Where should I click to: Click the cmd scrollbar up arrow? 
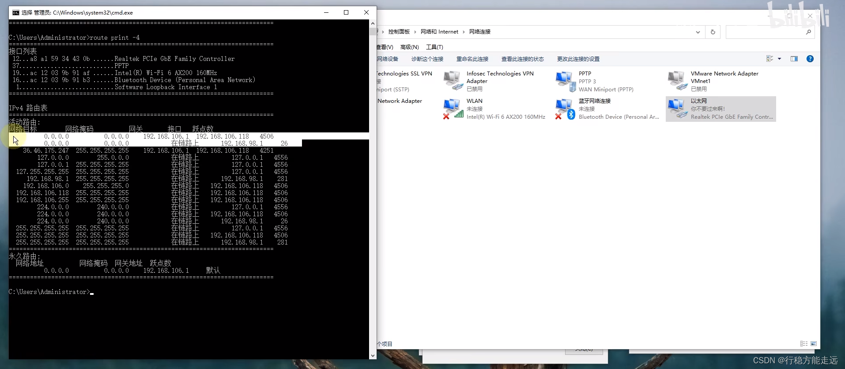[373, 23]
